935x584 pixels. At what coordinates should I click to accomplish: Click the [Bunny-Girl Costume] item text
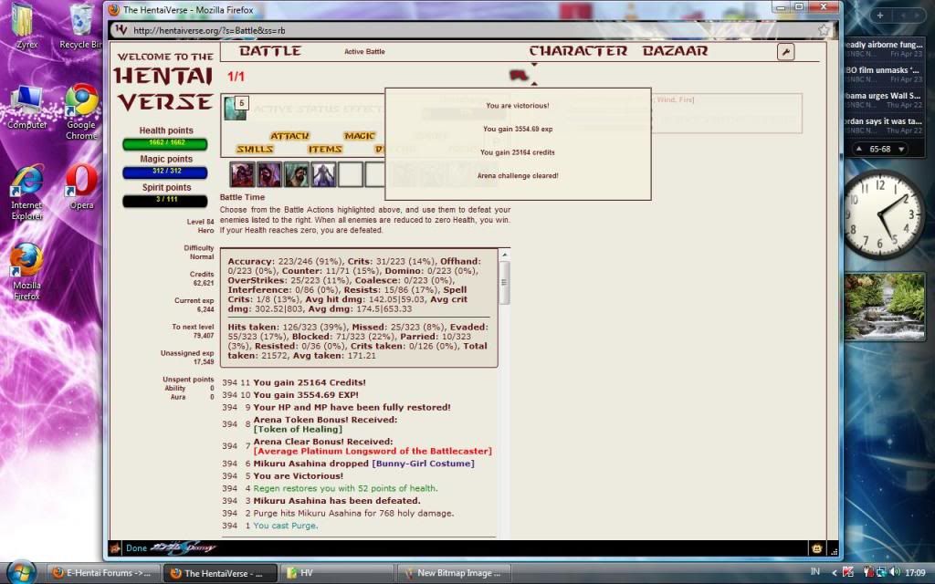point(424,464)
